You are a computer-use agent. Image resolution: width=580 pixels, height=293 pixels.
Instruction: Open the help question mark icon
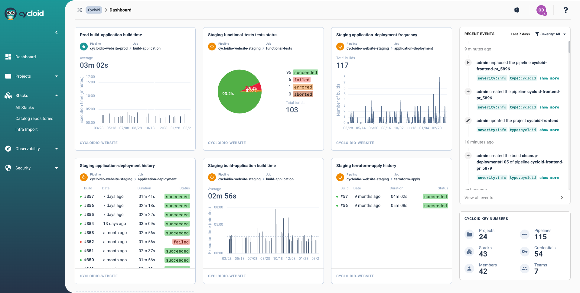(566, 10)
